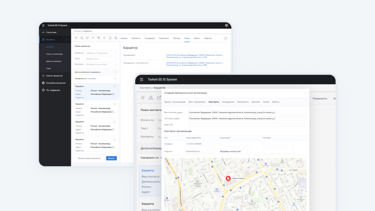The height and width of the screenshot is (211, 375).
Task: Switch to the Связи tab in the back window
Action: 187,38
